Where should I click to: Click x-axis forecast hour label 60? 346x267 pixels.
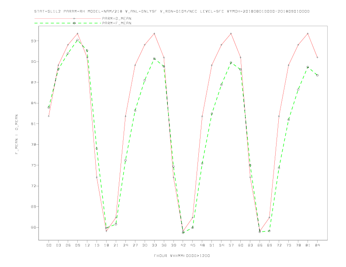pos(241,245)
